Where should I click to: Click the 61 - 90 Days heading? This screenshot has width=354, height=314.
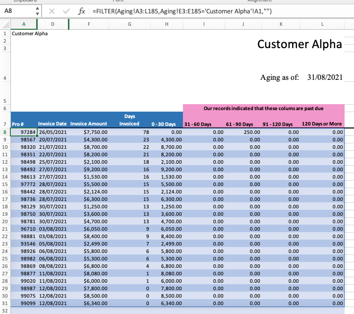click(x=239, y=124)
